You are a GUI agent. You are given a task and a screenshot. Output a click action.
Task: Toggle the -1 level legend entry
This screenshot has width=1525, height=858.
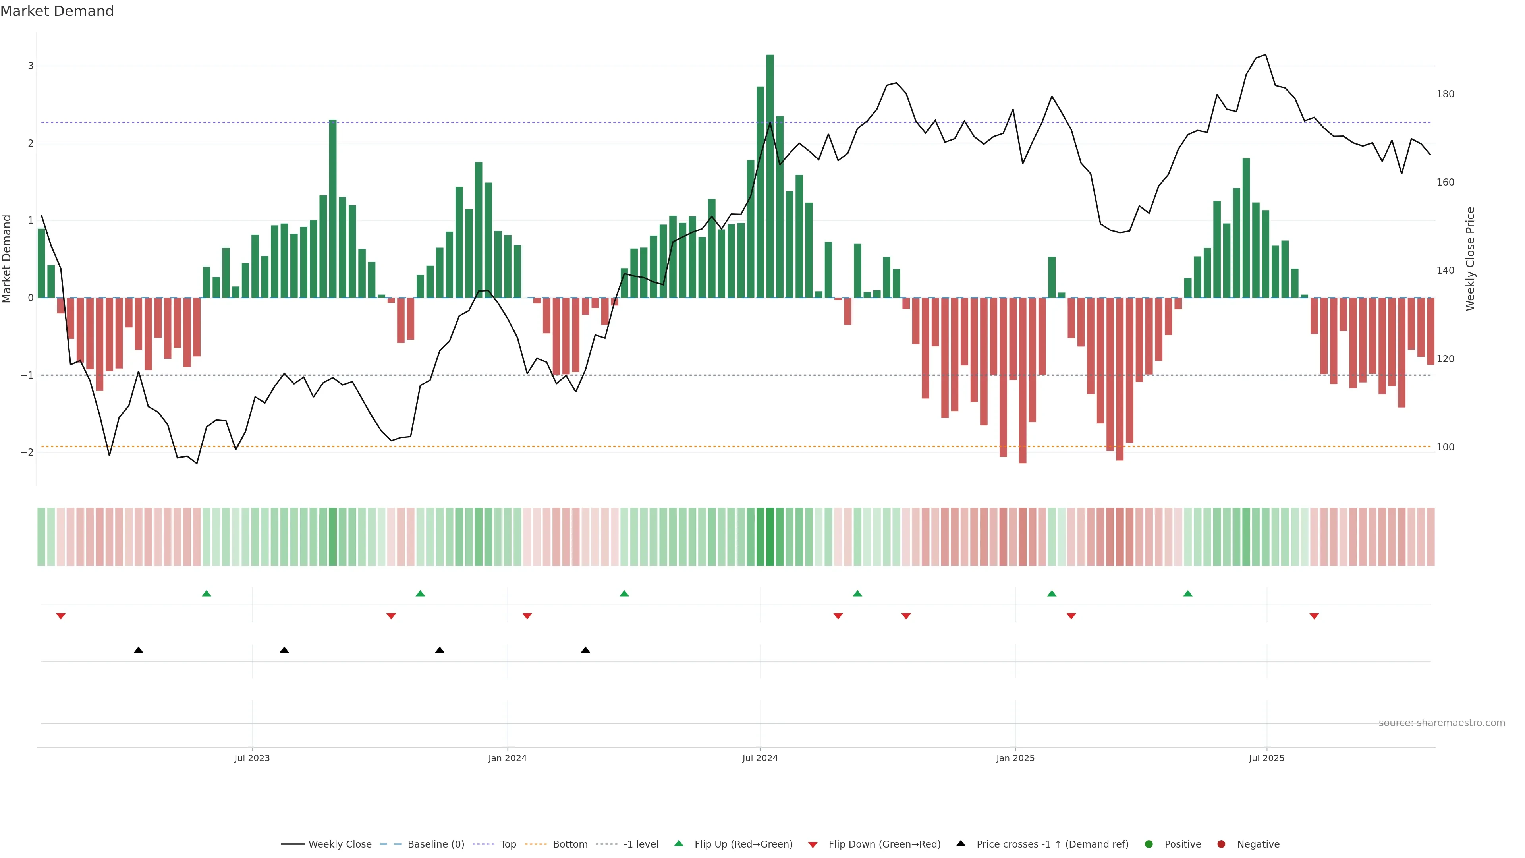[641, 844]
